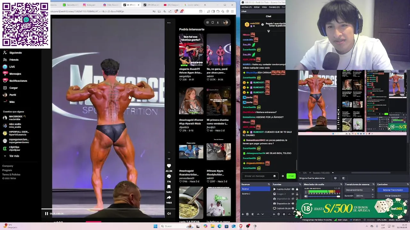The height and width of the screenshot is (230, 410).
Task: Open the browser hamburger menu
Action: tap(233, 11)
